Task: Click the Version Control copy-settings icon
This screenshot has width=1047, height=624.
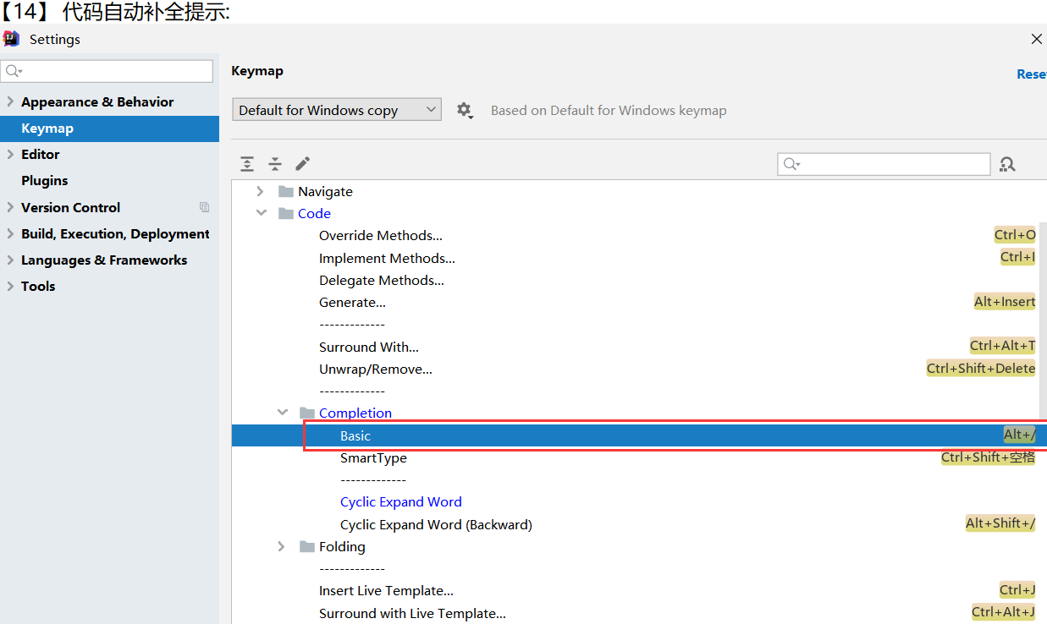Action: point(204,207)
